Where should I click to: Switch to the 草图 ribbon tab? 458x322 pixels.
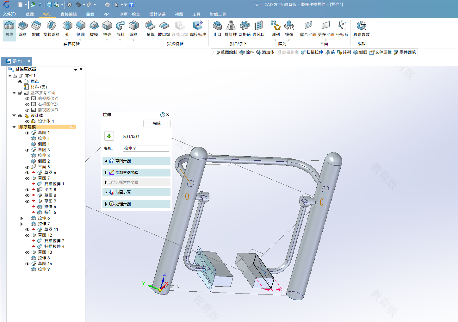coord(30,14)
